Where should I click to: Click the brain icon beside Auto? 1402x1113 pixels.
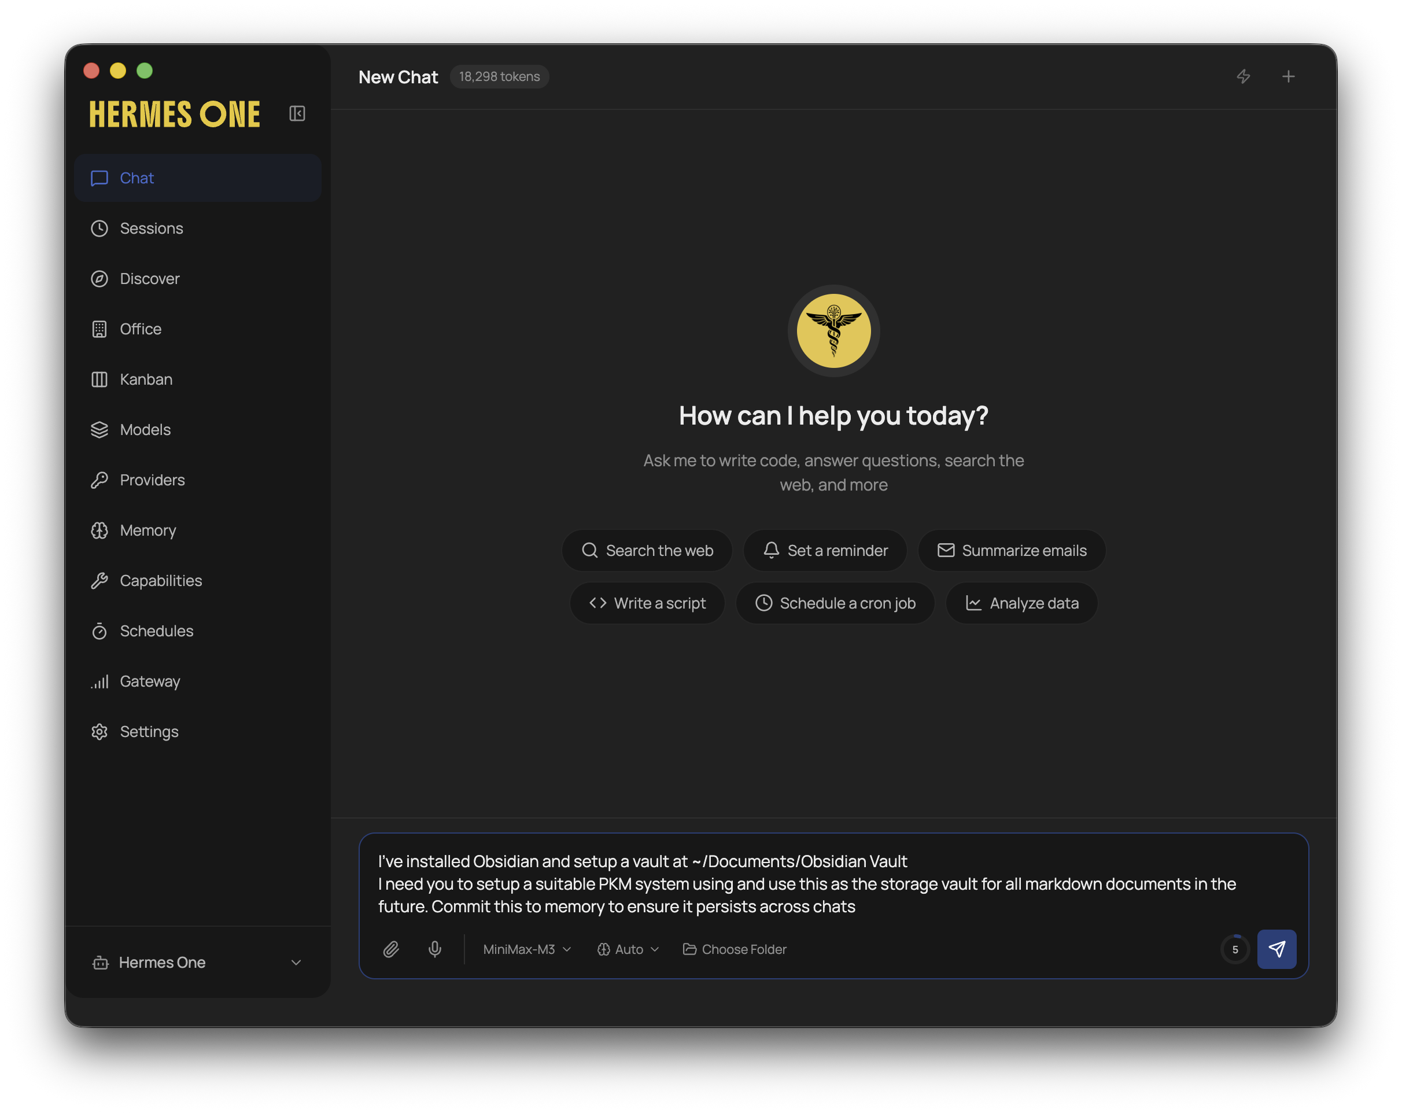coord(603,949)
